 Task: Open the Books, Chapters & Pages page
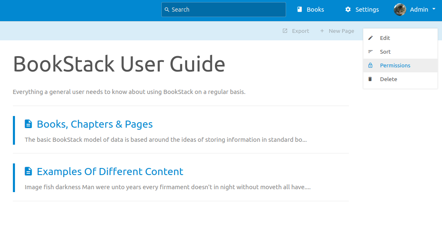point(95,124)
